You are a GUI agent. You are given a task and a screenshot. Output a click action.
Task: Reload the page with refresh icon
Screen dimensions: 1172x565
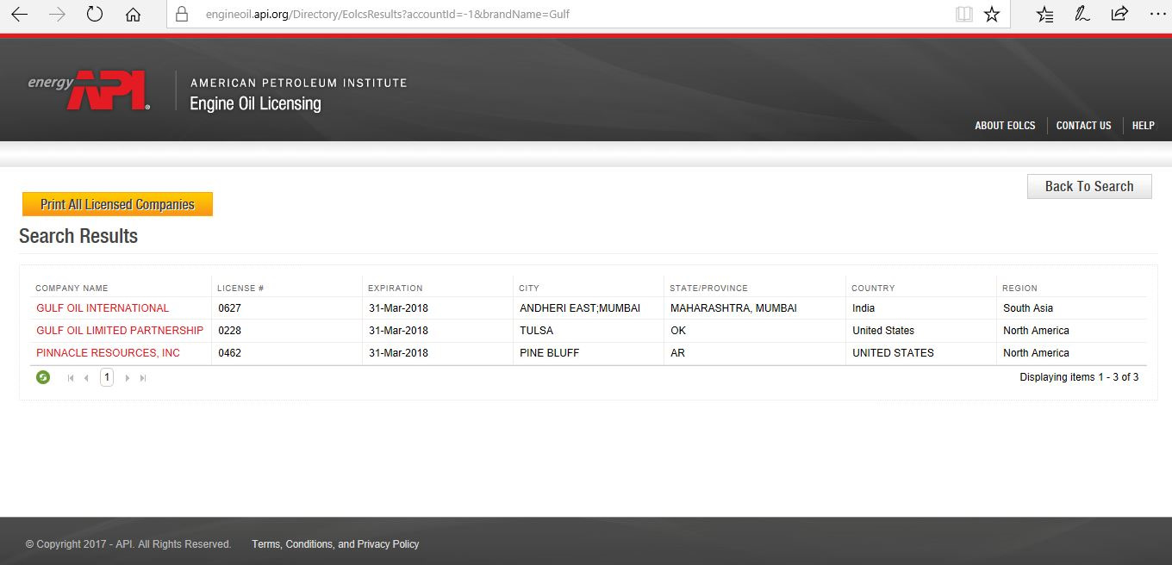click(x=95, y=14)
